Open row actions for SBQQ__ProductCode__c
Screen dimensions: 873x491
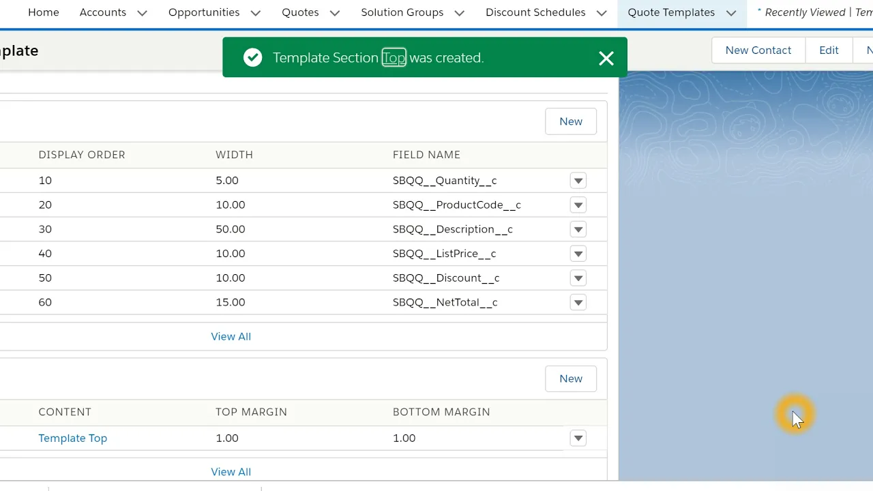click(x=578, y=205)
